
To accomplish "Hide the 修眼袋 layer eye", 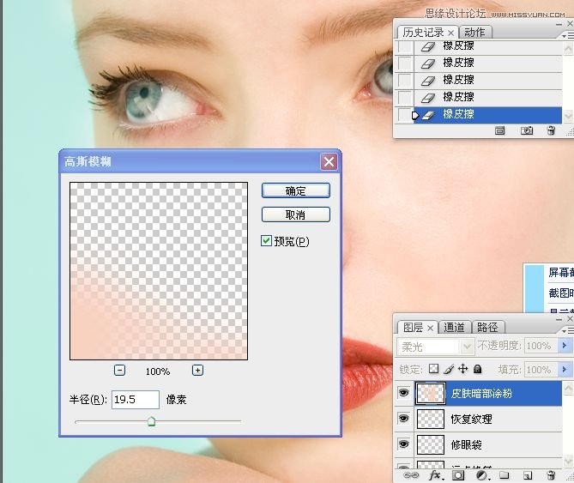I will pyautogui.click(x=404, y=444).
